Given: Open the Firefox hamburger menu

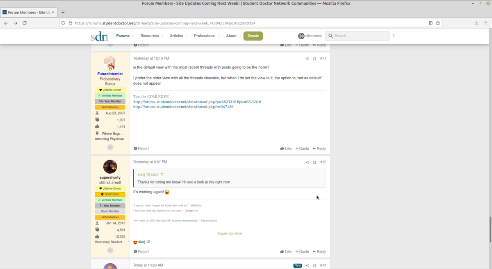Looking at the screenshot, I should coord(486,23).
